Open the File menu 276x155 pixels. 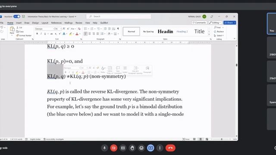coord(2,23)
